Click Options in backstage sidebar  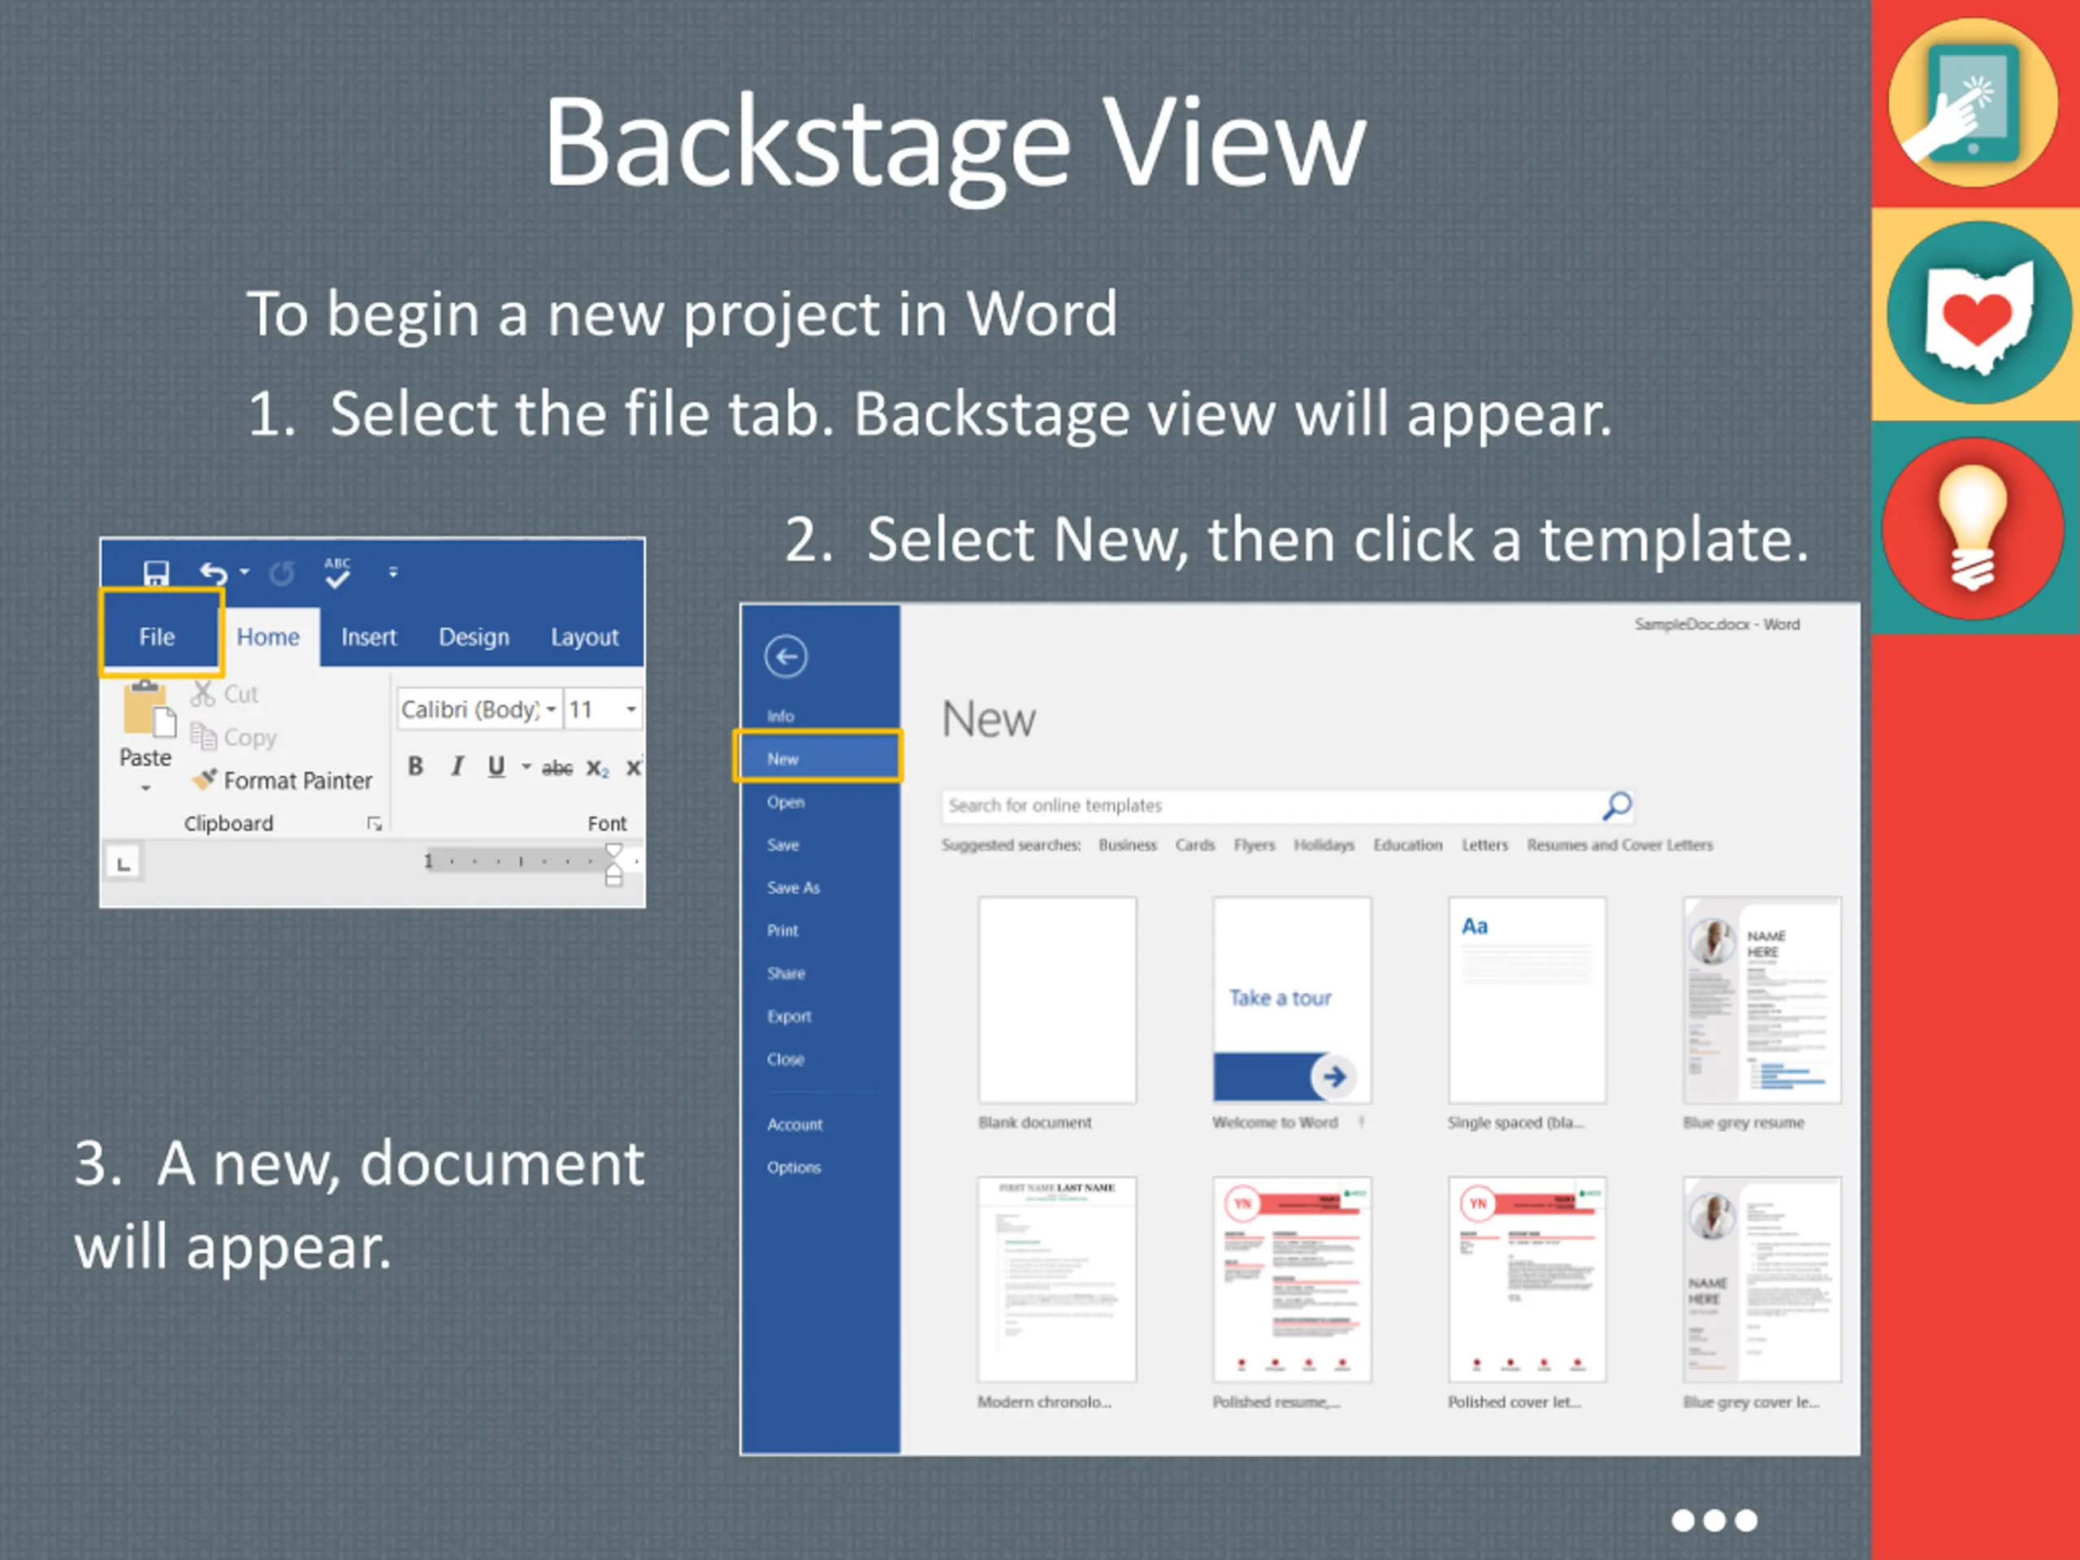(794, 1167)
